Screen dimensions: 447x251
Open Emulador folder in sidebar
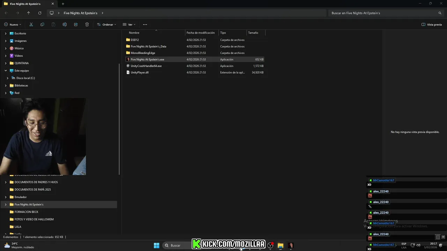pyautogui.click(x=21, y=197)
